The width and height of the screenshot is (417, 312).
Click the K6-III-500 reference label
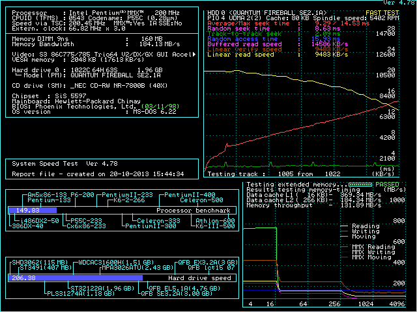[x=216, y=226]
